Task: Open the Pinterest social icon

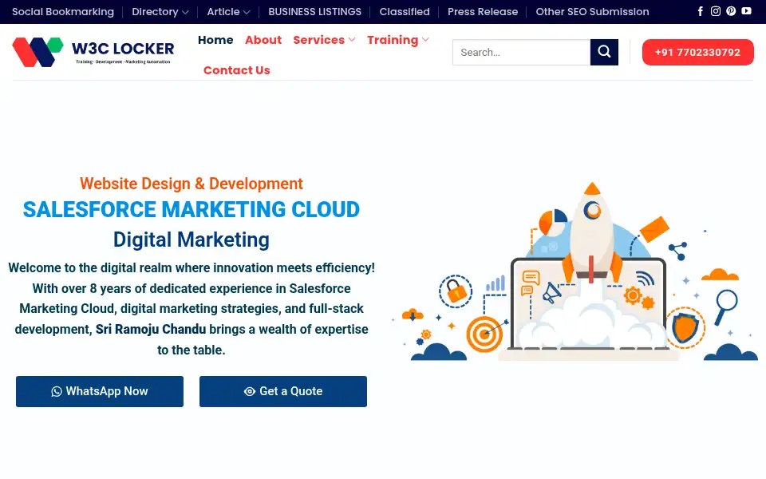Action: [x=731, y=11]
